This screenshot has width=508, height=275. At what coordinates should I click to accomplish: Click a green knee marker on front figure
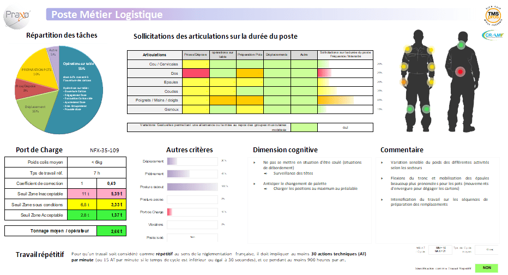click(410, 109)
